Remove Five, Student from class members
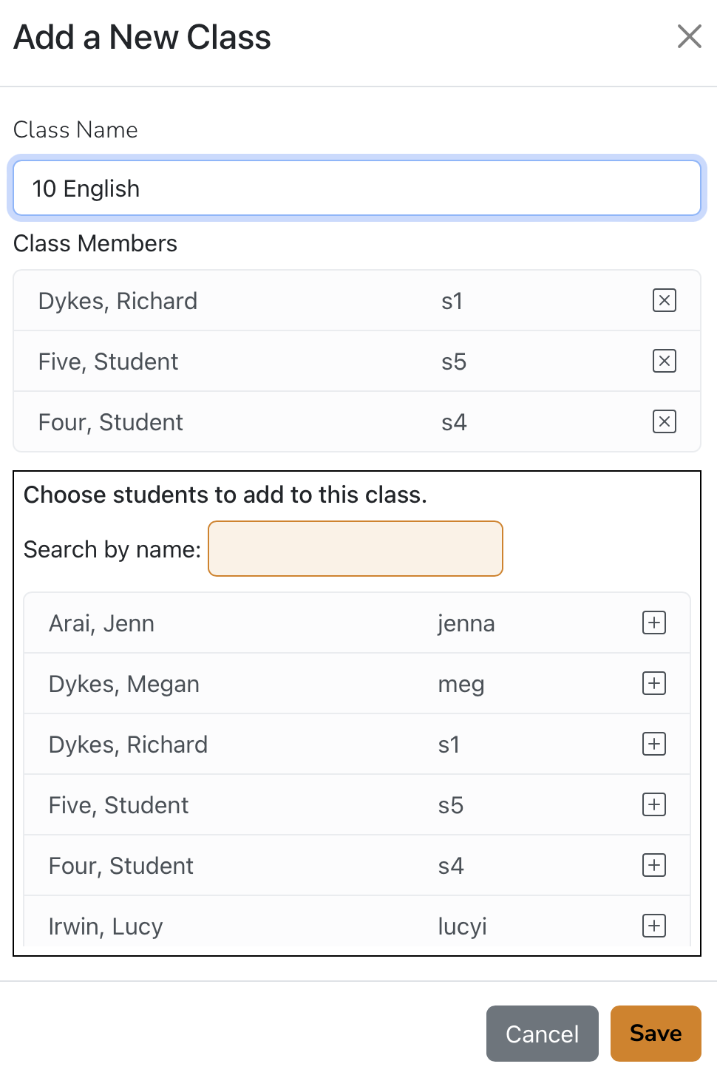This screenshot has height=1075, width=717. point(665,362)
